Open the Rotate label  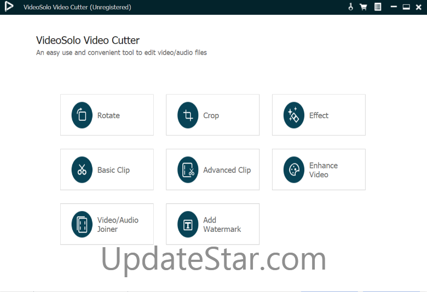pos(108,115)
